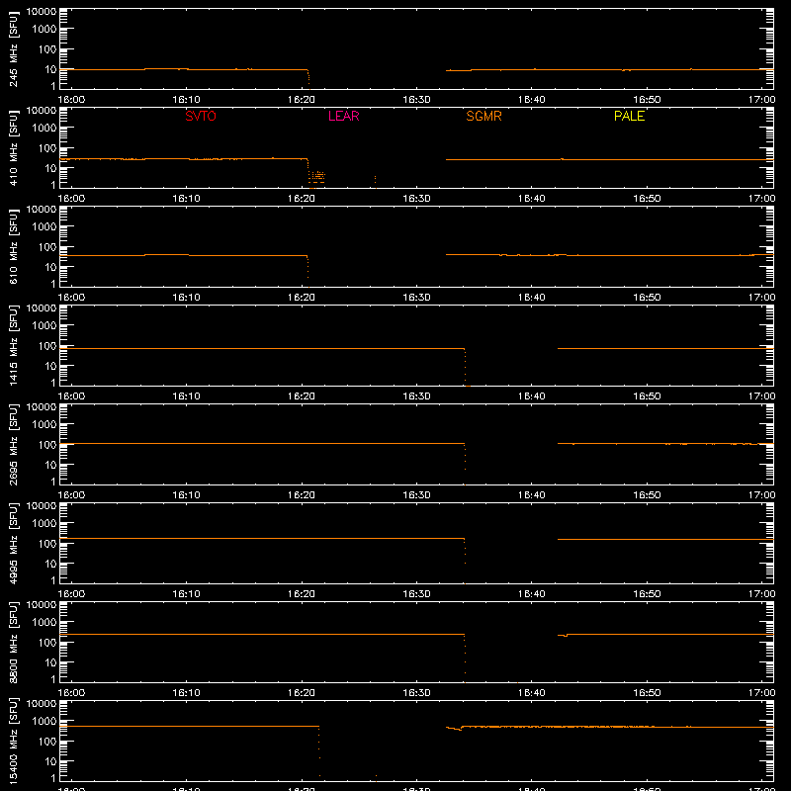The width and height of the screenshot is (791, 791).
Task: Click the orange SGMR station label
Action: [x=483, y=116]
